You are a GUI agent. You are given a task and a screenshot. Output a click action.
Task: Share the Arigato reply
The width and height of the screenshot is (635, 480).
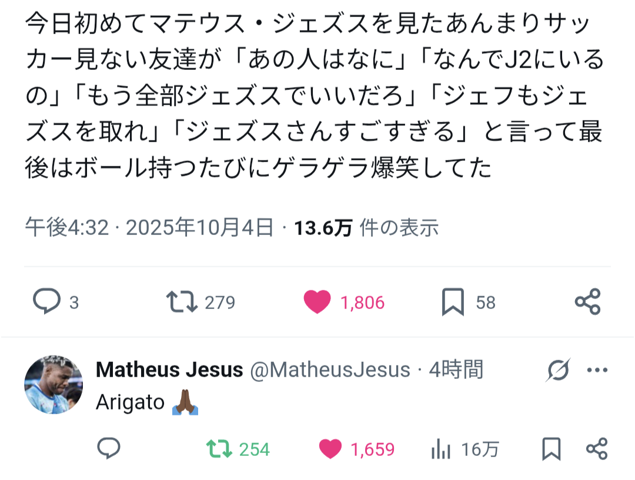(597, 449)
